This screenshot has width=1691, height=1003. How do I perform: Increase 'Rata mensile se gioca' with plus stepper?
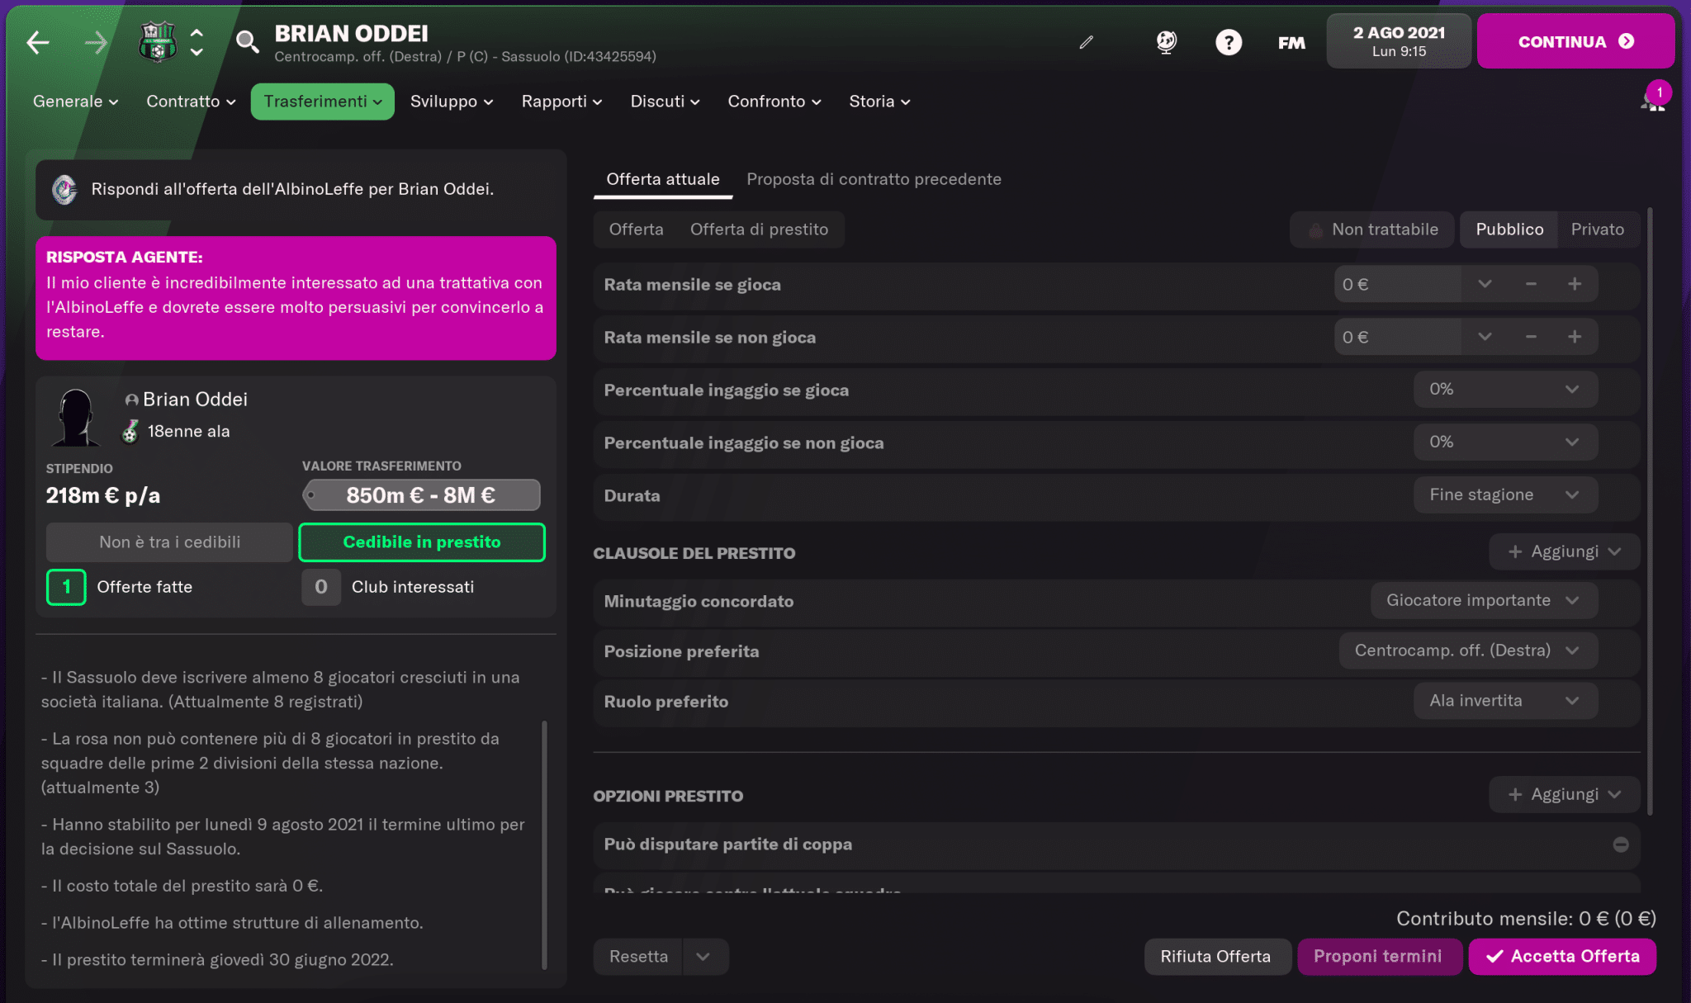1574,283
